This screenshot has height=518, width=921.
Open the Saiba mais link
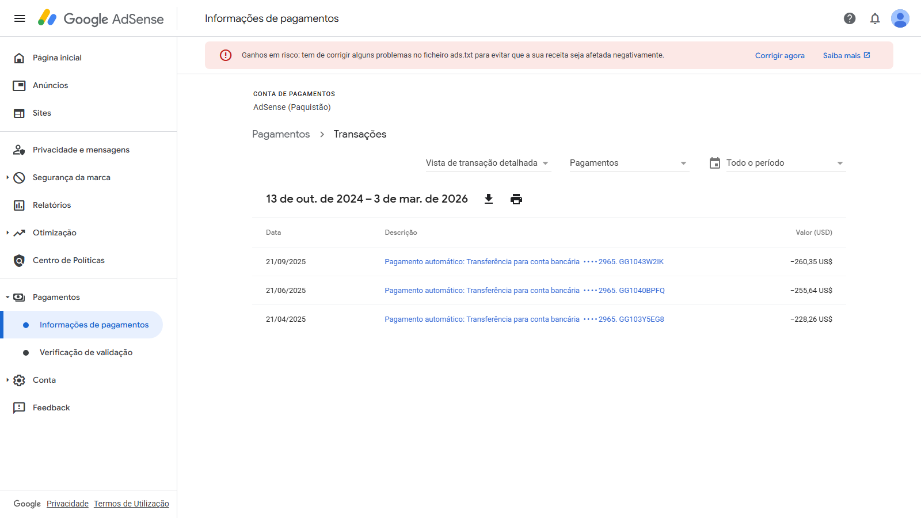846,56
